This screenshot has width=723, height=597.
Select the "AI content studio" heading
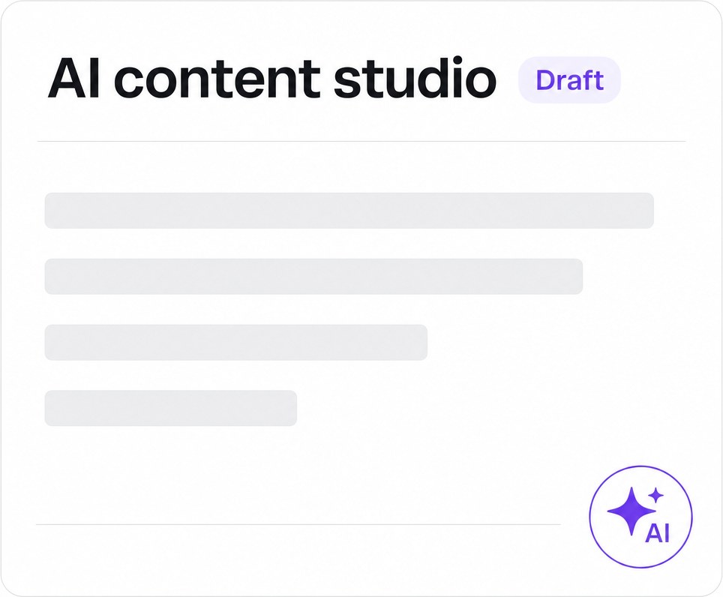point(272,78)
